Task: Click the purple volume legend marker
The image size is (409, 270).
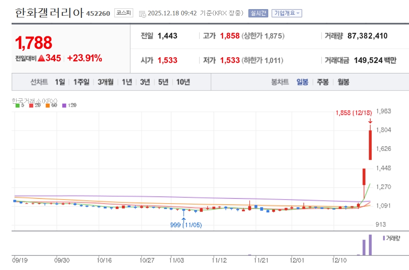Action: tap(384, 238)
